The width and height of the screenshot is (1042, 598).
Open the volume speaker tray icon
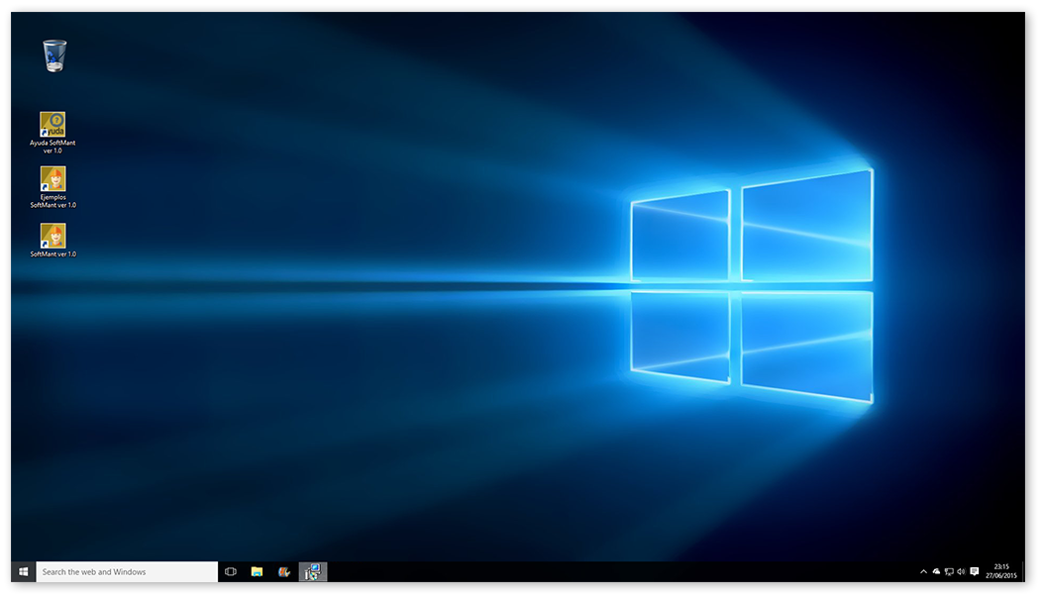tap(961, 571)
